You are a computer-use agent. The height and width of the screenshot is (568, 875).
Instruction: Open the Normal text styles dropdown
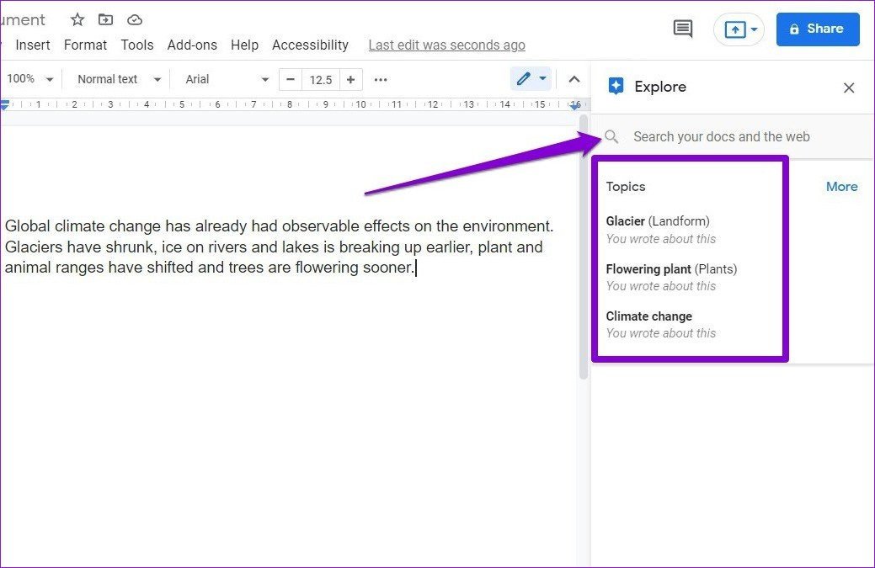[x=116, y=78]
